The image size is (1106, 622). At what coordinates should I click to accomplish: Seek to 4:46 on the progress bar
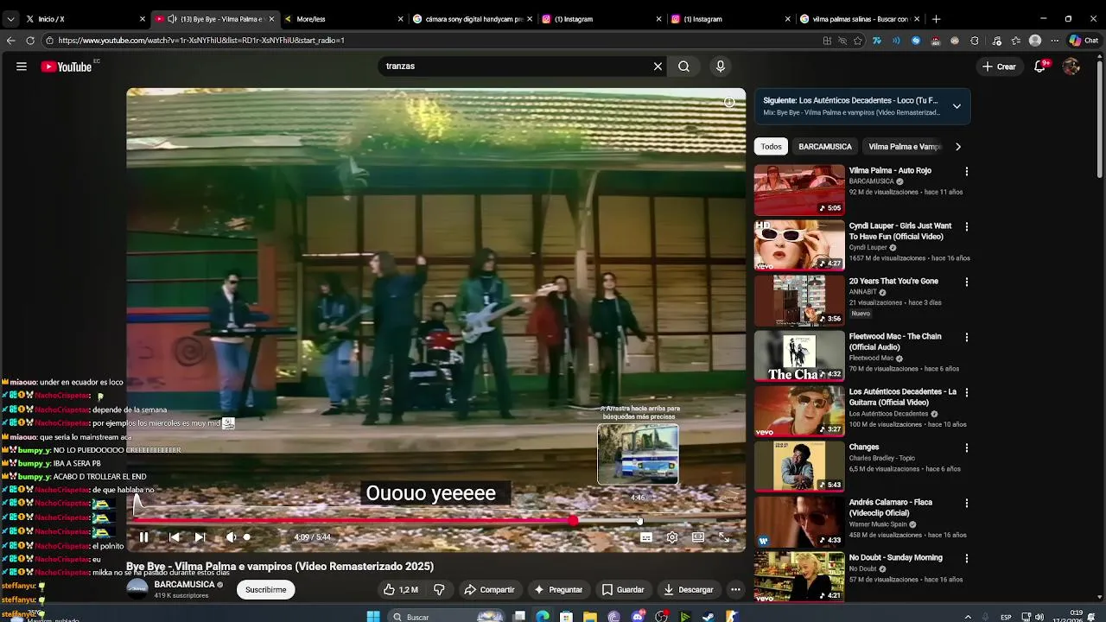[639, 520]
